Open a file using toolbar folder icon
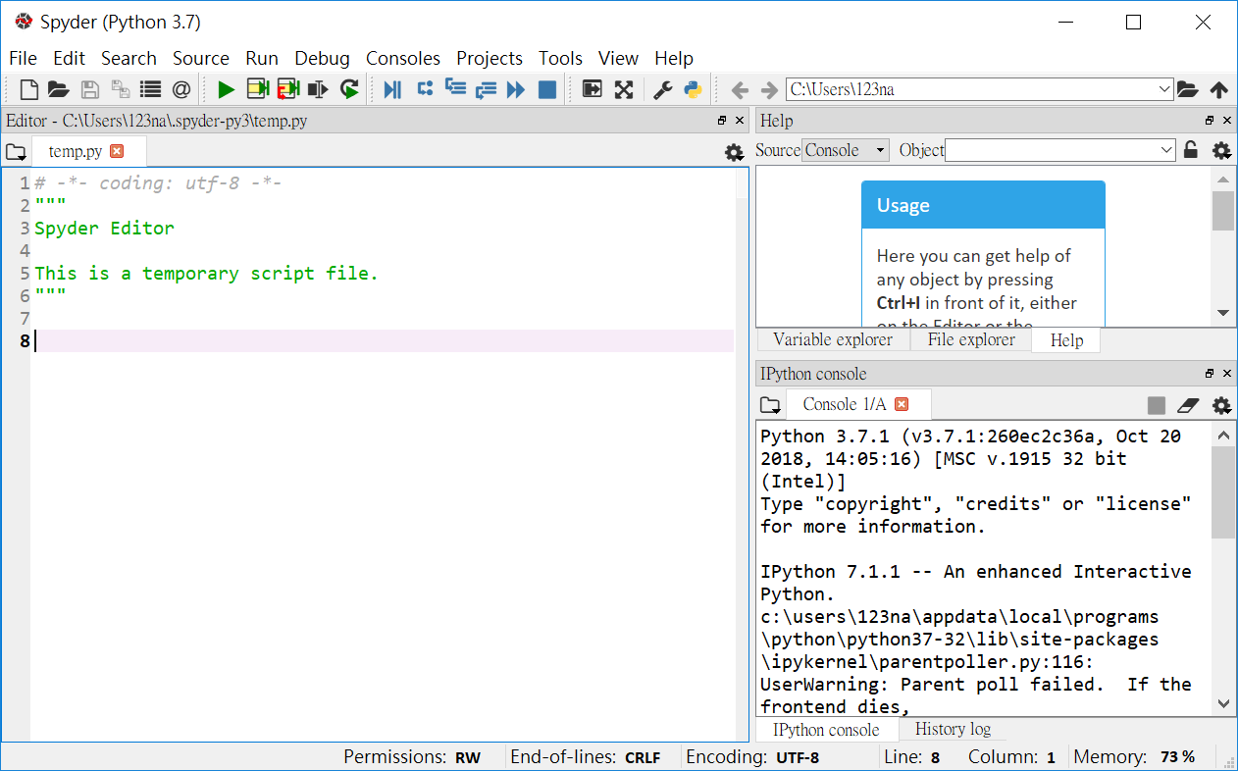The image size is (1238, 771). tap(59, 90)
